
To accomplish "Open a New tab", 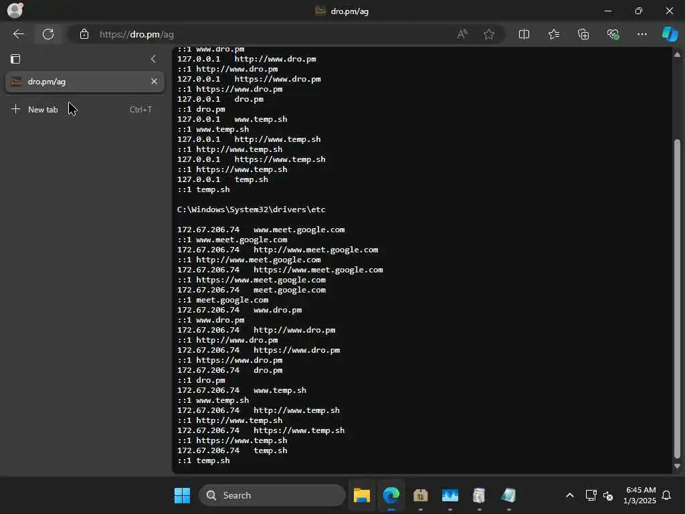I will point(85,109).
